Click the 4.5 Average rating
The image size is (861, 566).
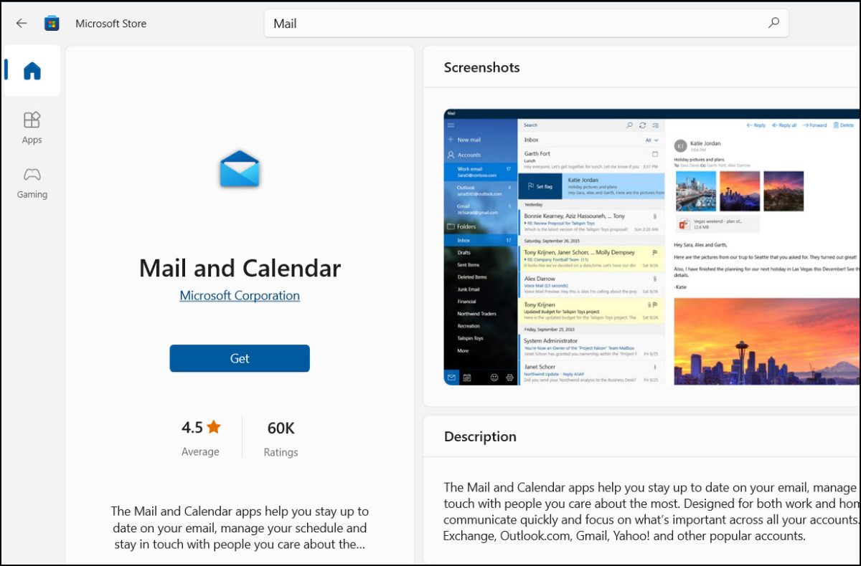[x=200, y=438]
